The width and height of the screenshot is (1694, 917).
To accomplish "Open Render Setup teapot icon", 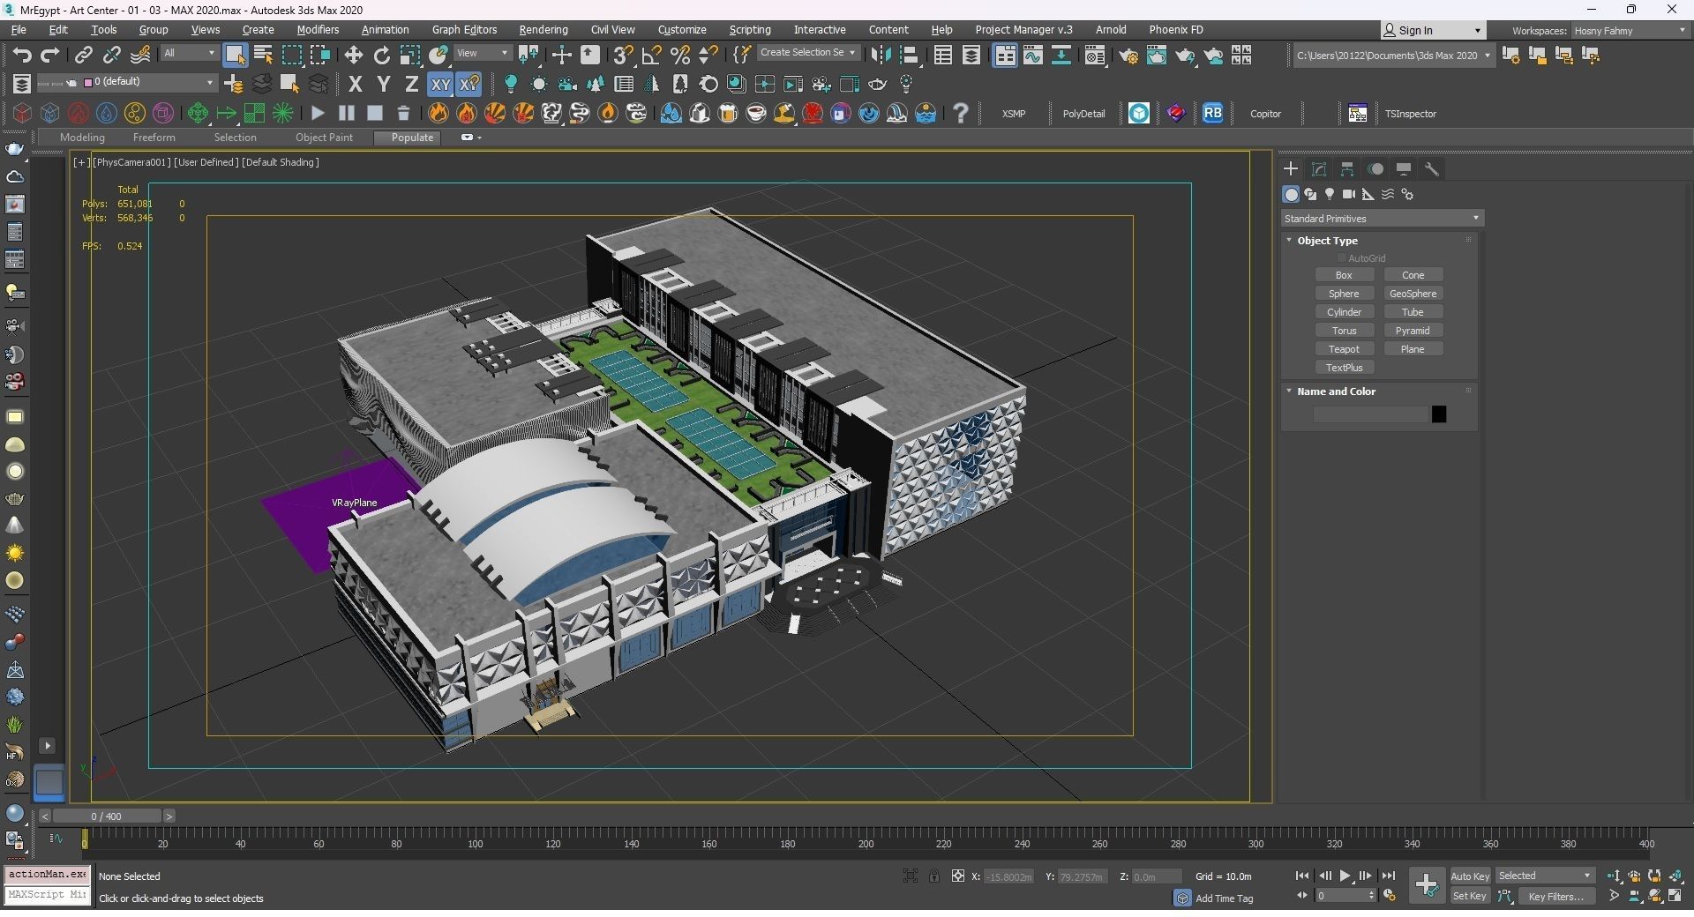I will pos(1128,56).
